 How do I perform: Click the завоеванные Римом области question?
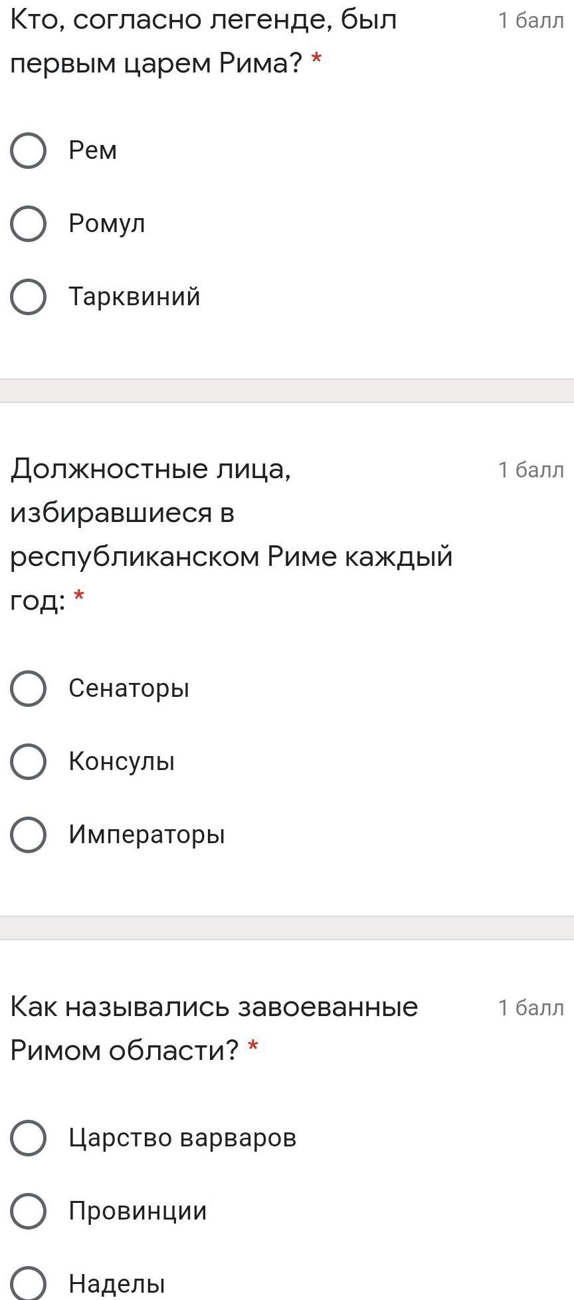(x=214, y=1028)
